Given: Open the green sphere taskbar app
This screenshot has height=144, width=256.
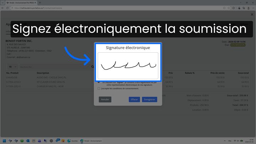Looking at the screenshot, I should click(22, 141).
